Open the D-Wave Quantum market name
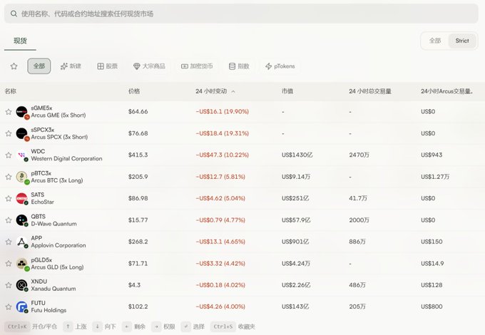Image resolution: width=485 pixels, height=335 pixels. (53, 224)
